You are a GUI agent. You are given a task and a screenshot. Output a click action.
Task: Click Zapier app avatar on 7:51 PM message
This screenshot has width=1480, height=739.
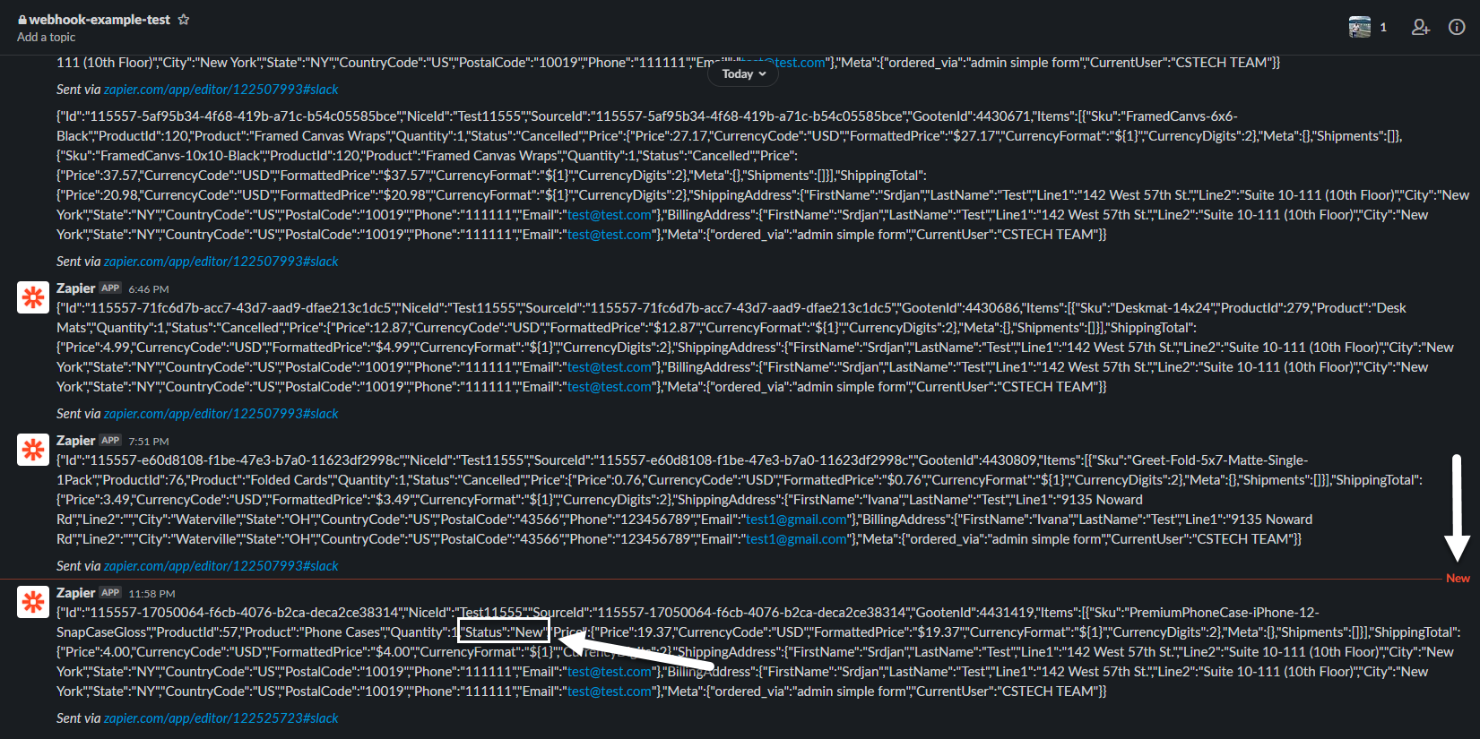[x=33, y=450]
